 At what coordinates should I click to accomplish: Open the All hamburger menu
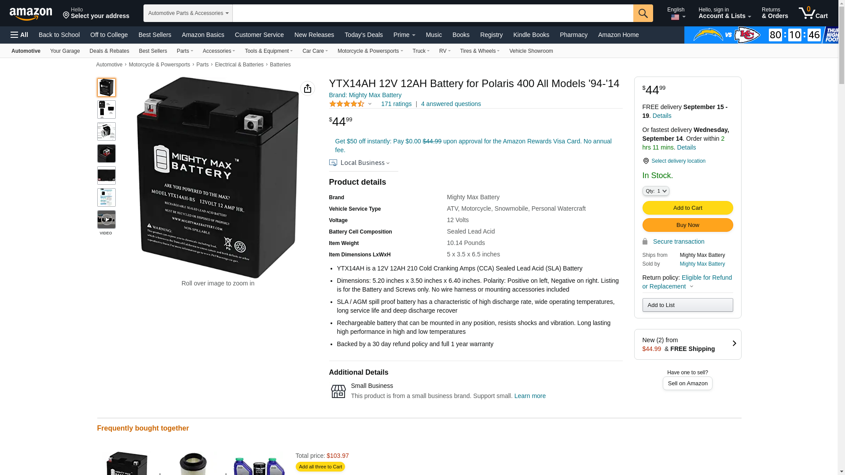point(19,35)
